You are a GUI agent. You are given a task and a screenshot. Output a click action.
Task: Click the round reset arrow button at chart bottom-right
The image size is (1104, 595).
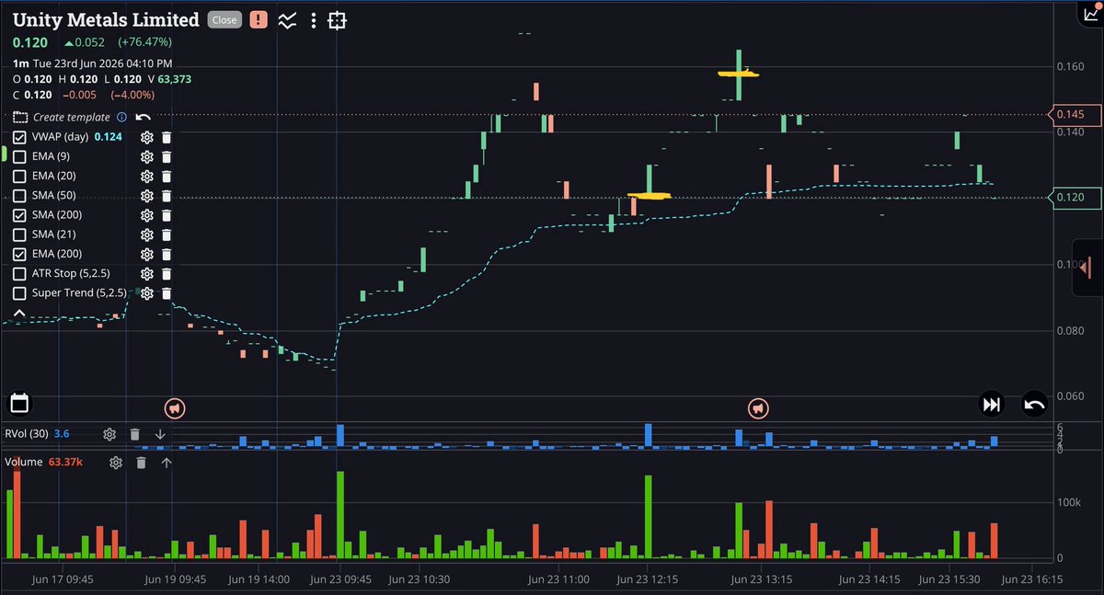click(1034, 405)
